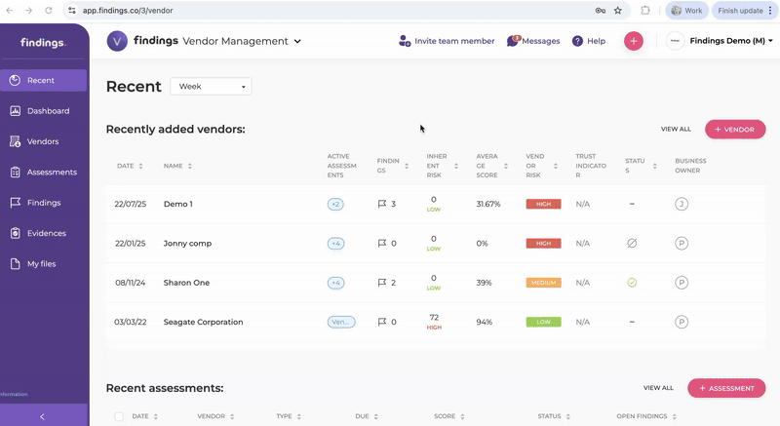Image resolution: width=780 pixels, height=426 pixels.
Task: Toggle select-all checkbox in Recent assessments
Action: click(x=119, y=416)
